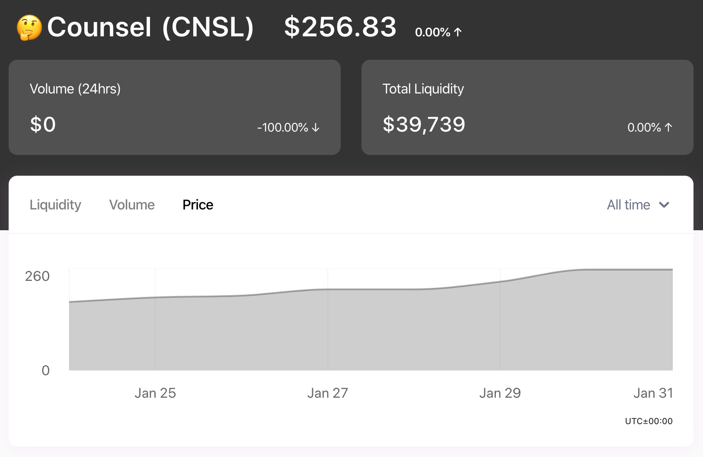Click the $0 volume value
Screen dimensions: 703x457
(43, 125)
